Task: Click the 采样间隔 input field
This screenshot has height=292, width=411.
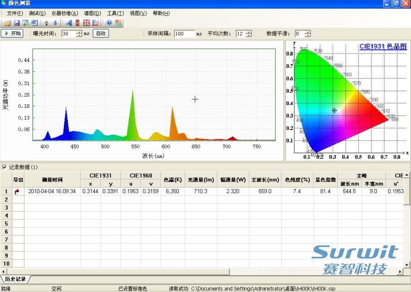Action: [x=184, y=34]
